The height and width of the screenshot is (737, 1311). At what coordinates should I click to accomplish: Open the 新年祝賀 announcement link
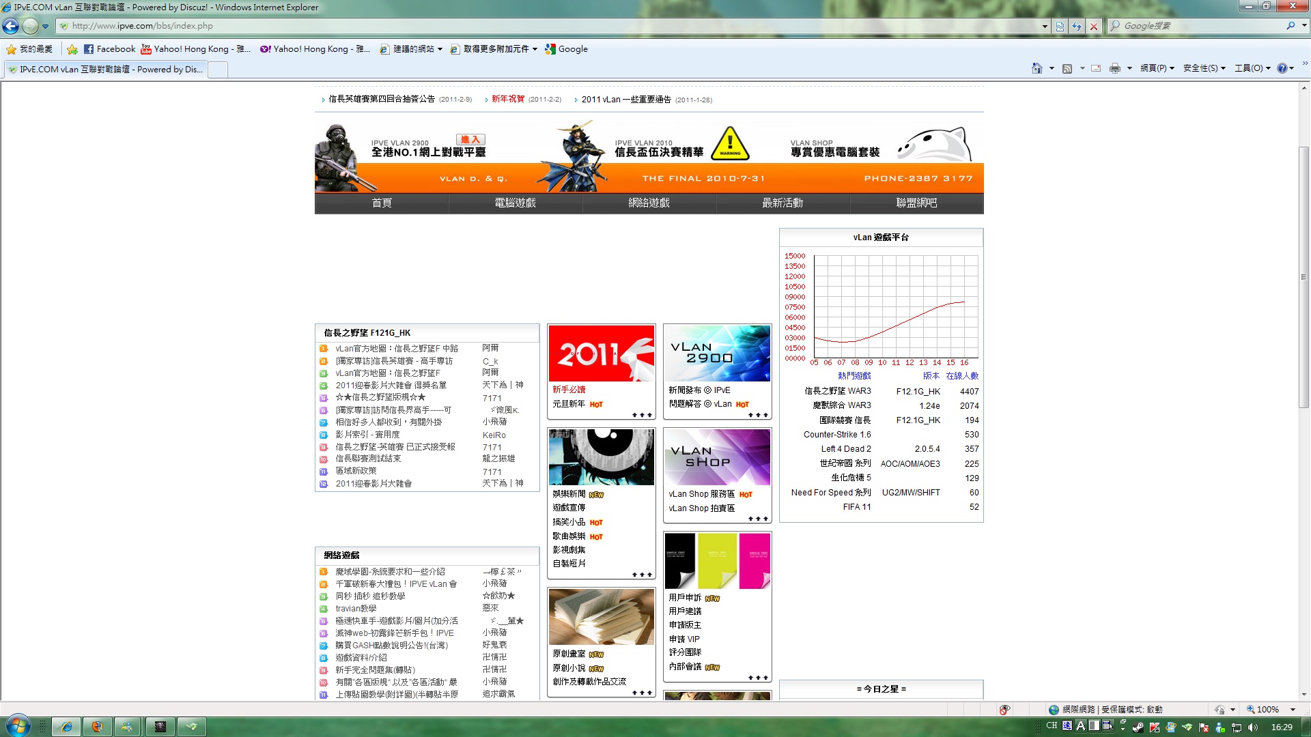(508, 99)
